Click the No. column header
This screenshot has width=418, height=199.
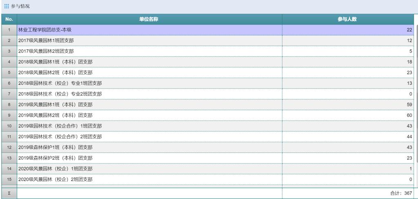pyautogui.click(x=9, y=20)
